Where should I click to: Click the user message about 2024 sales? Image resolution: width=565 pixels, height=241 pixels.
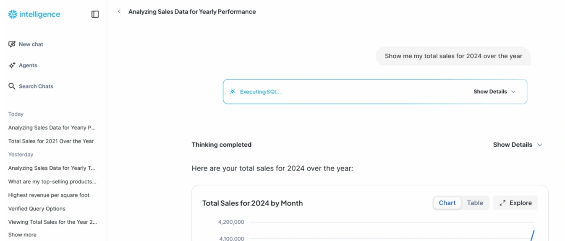pos(453,56)
